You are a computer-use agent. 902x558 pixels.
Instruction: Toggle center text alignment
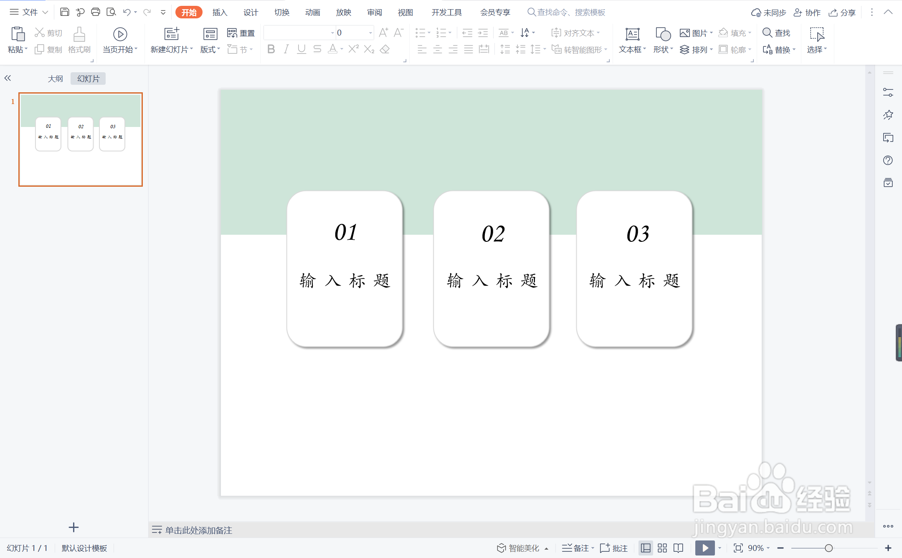pyautogui.click(x=438, y=49)
